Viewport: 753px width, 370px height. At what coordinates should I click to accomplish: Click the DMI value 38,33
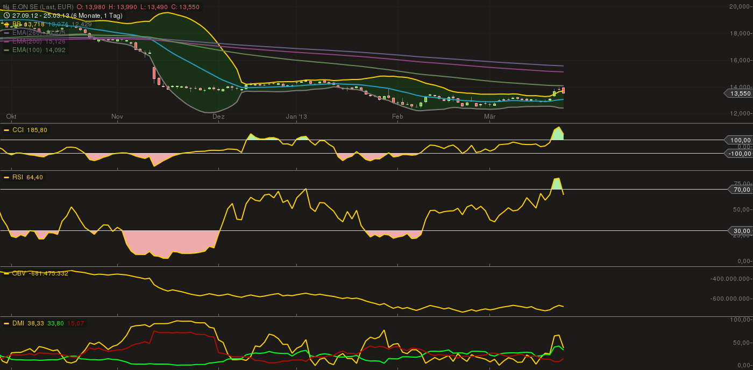[35, 323]
